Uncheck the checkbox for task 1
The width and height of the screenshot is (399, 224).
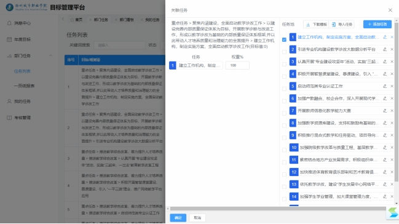click(x=284, y=40)
